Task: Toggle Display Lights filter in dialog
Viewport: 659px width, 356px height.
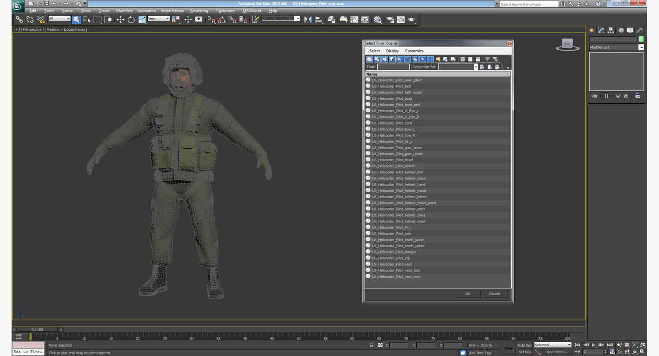Action: coord(384,59)
